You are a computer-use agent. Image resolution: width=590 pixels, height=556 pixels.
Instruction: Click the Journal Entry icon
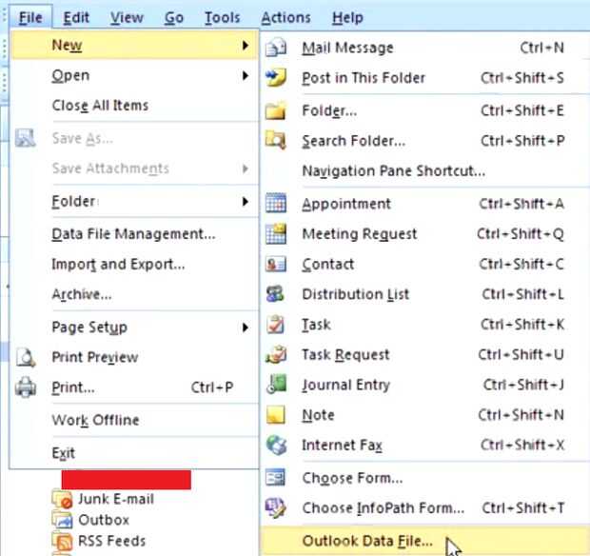point(276,385)
